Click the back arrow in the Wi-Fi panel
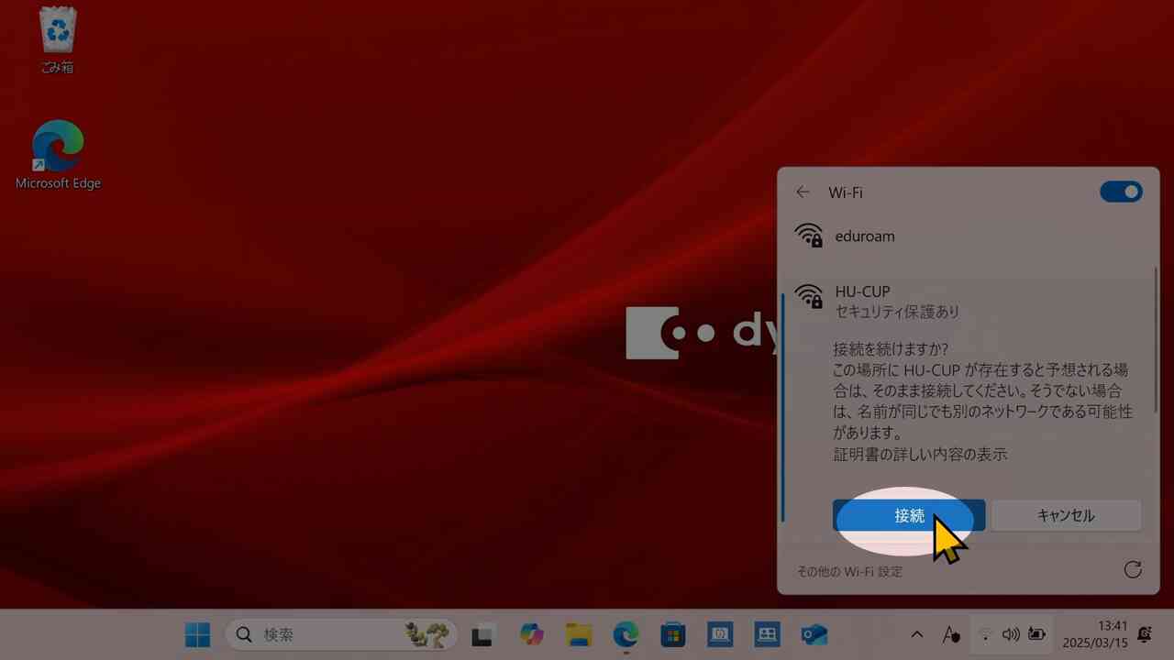Image resolution: width=1174 pixels, height=660 pixels. pyautogui.click(x=803, y=192)
